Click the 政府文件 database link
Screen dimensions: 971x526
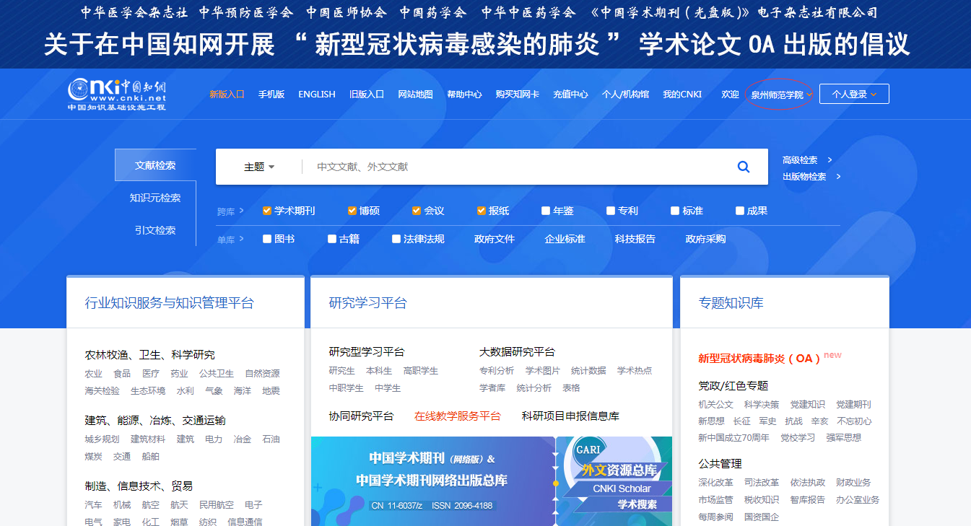point(494,239)
